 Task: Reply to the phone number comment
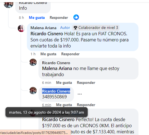pyautogui.click(x=86, y=105)
